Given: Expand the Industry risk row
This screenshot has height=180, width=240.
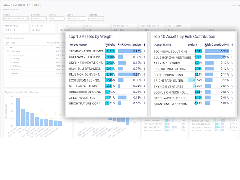Looking at the screenshot, I should [x=10, y=62].
